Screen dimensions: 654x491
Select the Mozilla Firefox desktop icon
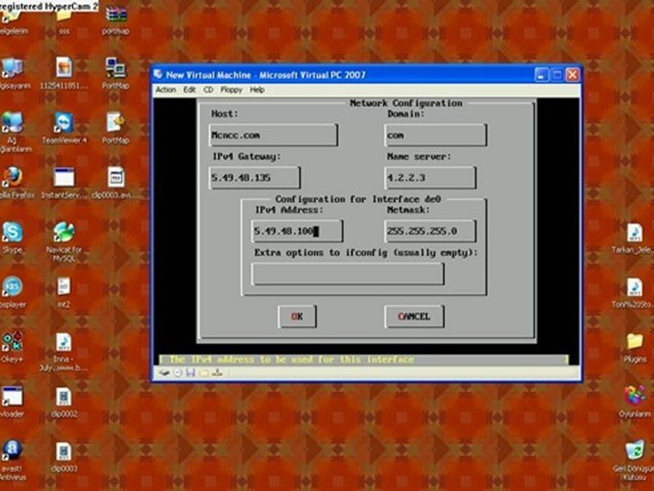click(x=12, y=177)
